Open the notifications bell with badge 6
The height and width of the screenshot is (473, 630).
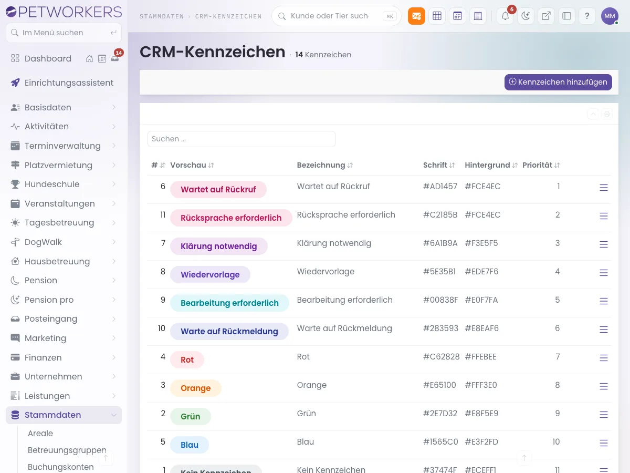pyautogui.click(x=506, y=16)
